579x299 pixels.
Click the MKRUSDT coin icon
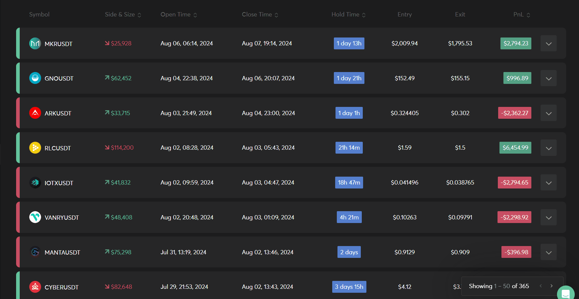click(35, 43)
